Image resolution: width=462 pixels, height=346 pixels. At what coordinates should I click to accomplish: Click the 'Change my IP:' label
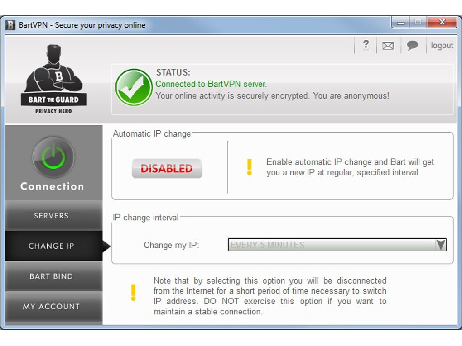[172, 245]
